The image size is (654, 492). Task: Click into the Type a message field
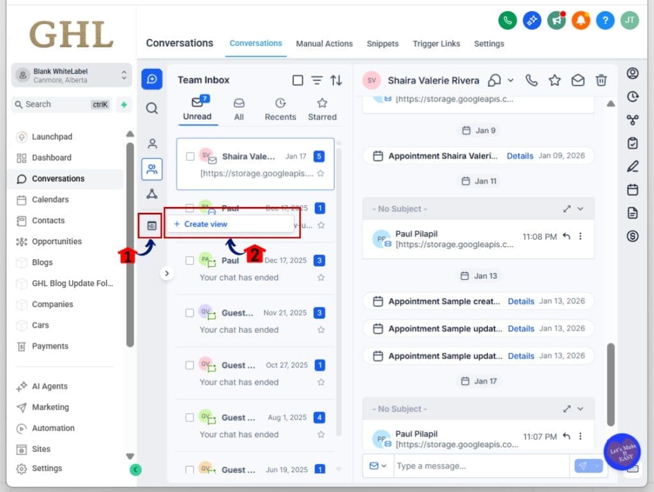click(x=479, y=466)
